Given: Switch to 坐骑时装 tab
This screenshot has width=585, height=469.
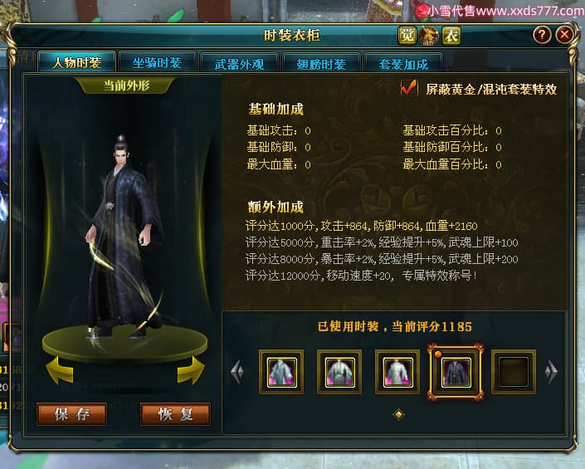Looking at the screenshot, I should point(157,63).
